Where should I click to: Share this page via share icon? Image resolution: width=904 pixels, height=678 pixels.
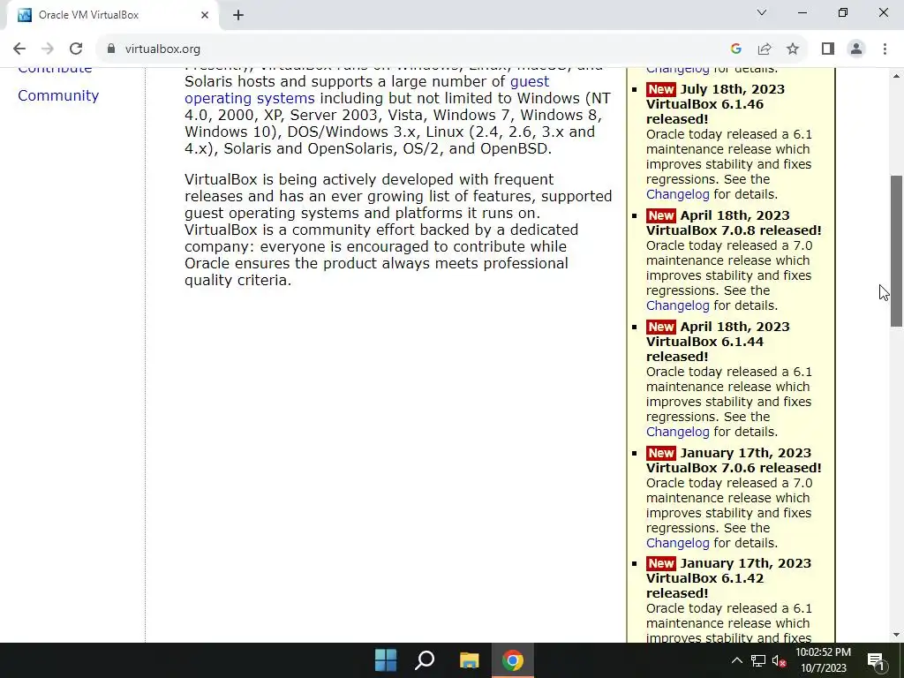pos(765,49)
